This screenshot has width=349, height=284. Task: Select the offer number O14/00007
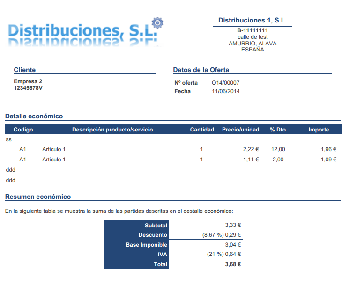pos(225,83)
